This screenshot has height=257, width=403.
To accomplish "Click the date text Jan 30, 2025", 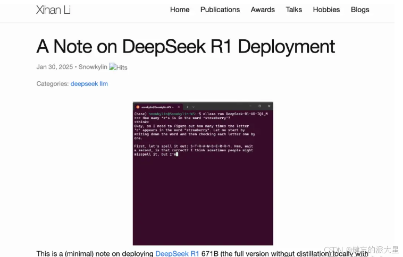I will coord(54,67).
